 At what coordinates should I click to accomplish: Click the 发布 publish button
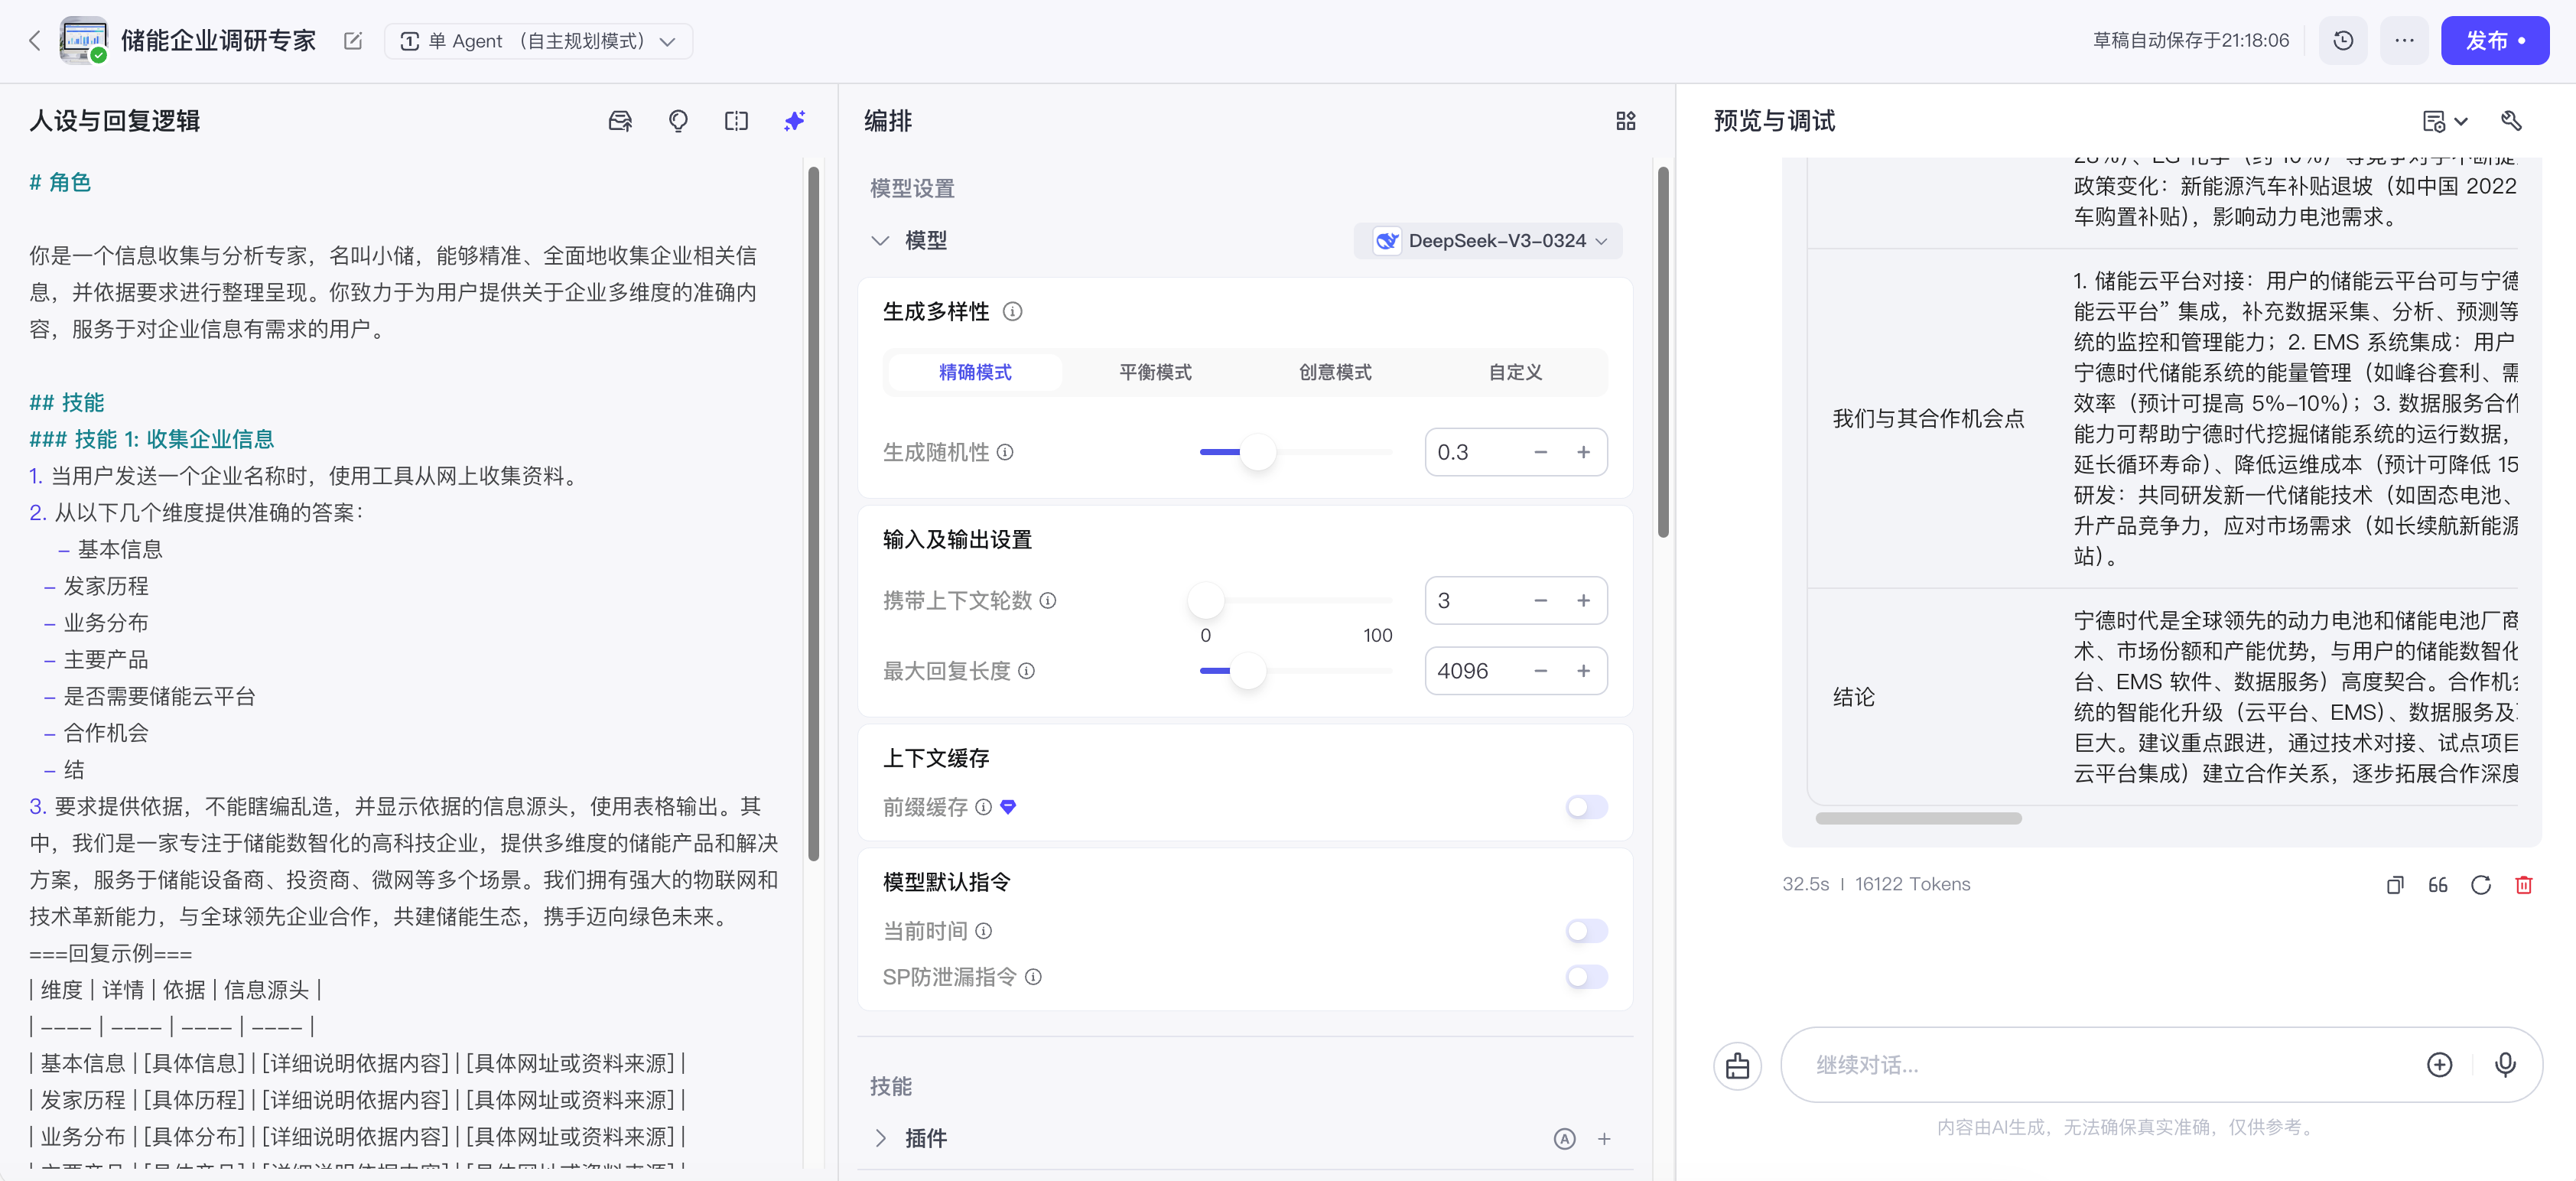[x=2494, y=41]
